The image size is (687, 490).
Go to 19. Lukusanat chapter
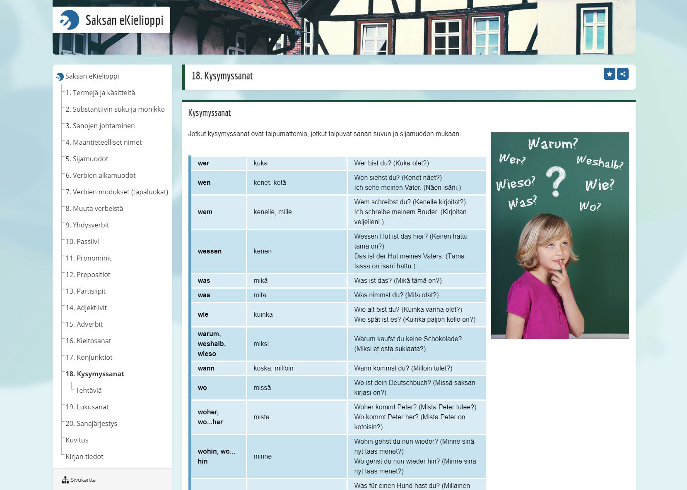click(87, 407)
